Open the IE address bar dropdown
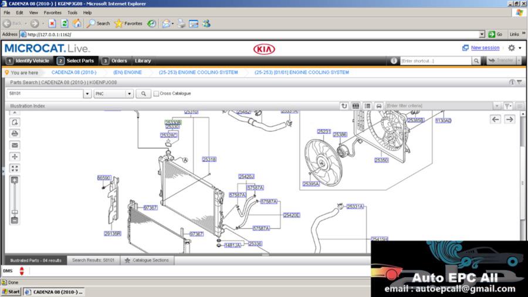The image size is (528, 297). [482, 35]
